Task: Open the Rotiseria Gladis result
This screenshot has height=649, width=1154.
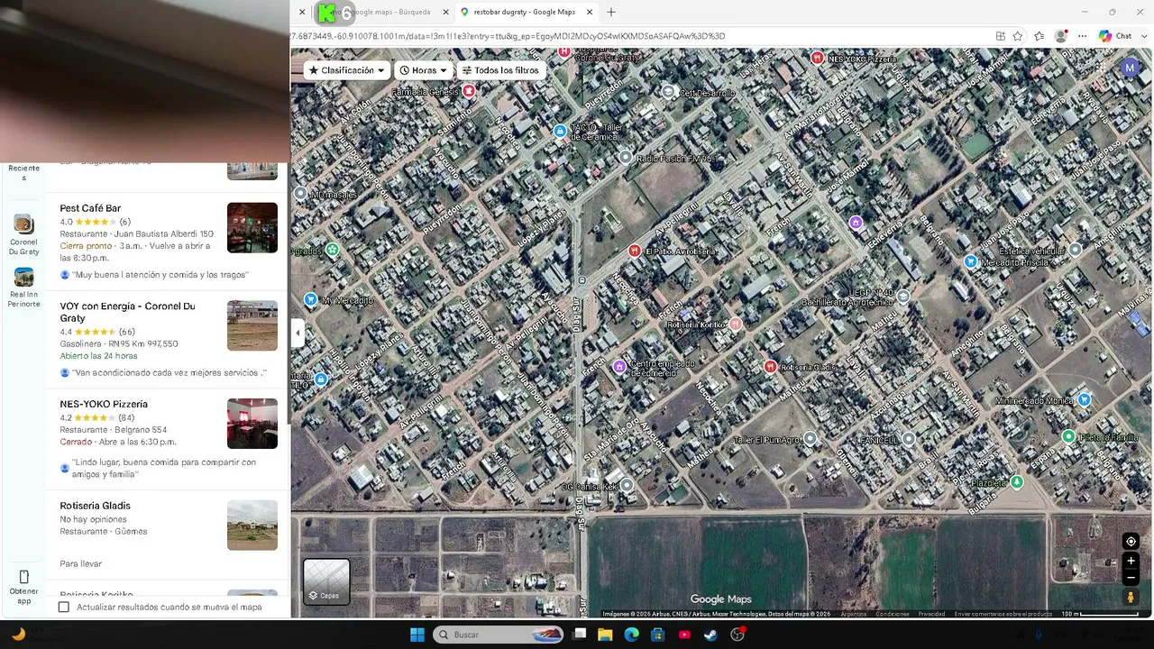Action: (x=95, y=506)
